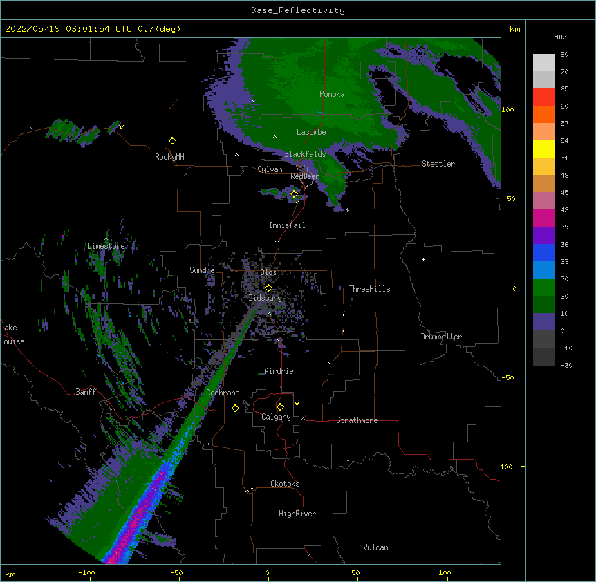Select the yellow diamond marker below Cochrane

click(x=235, y=408)
